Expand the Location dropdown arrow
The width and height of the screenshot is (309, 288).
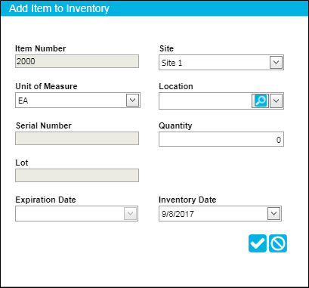click(x=276, y=101)
